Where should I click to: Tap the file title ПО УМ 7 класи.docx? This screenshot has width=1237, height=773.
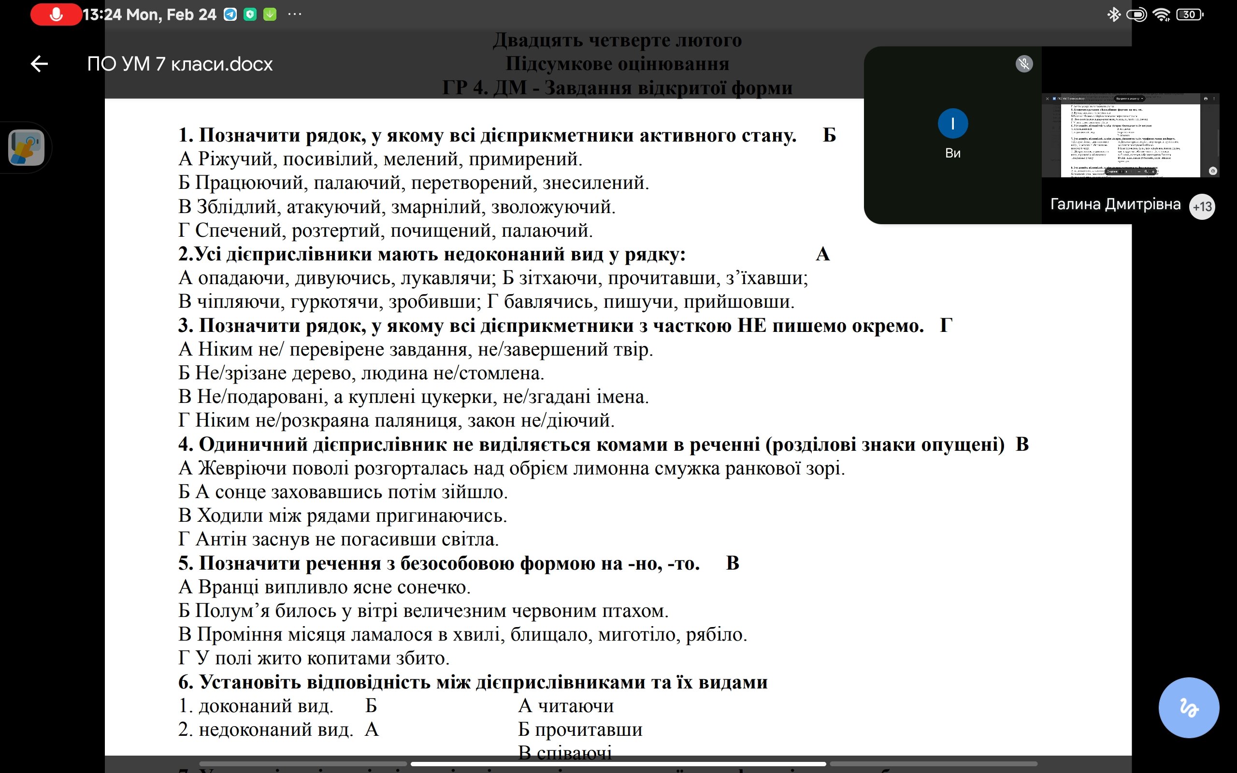click(180, 64)
